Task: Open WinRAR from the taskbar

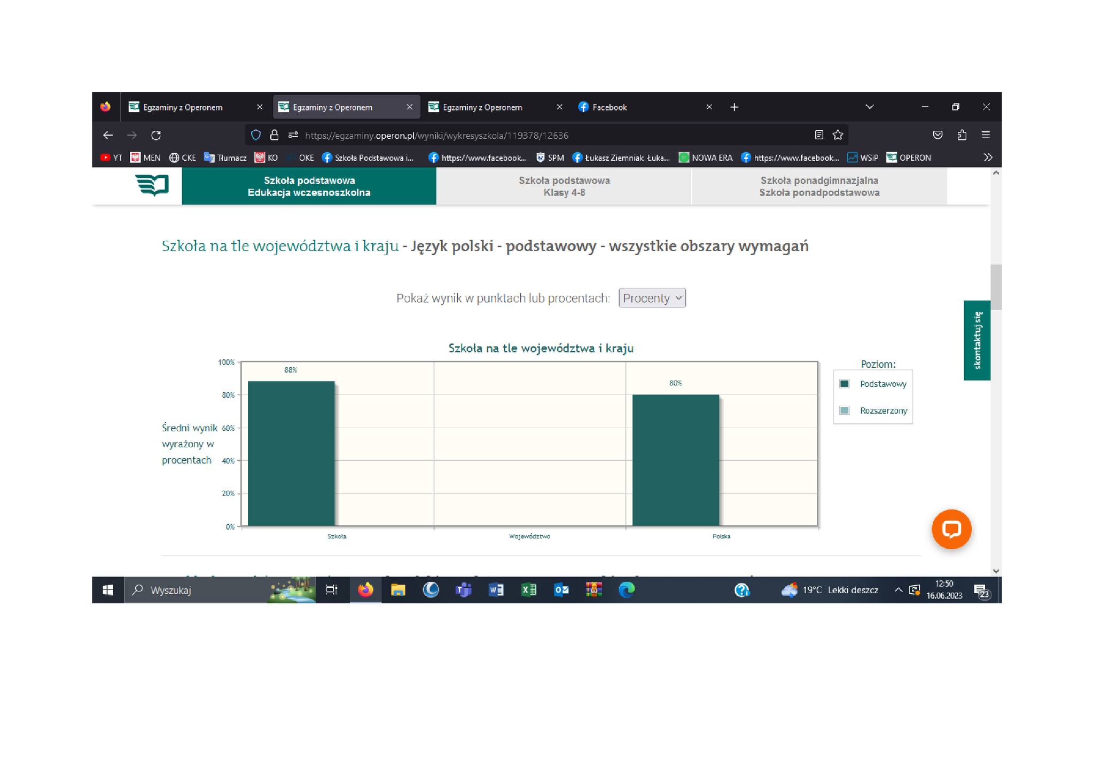Action: tap(593, 590)
